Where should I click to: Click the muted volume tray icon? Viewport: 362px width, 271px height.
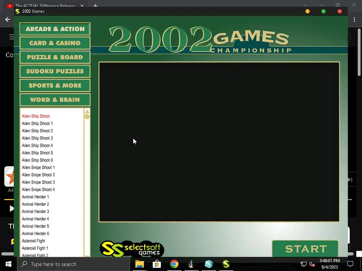(312, 264)
